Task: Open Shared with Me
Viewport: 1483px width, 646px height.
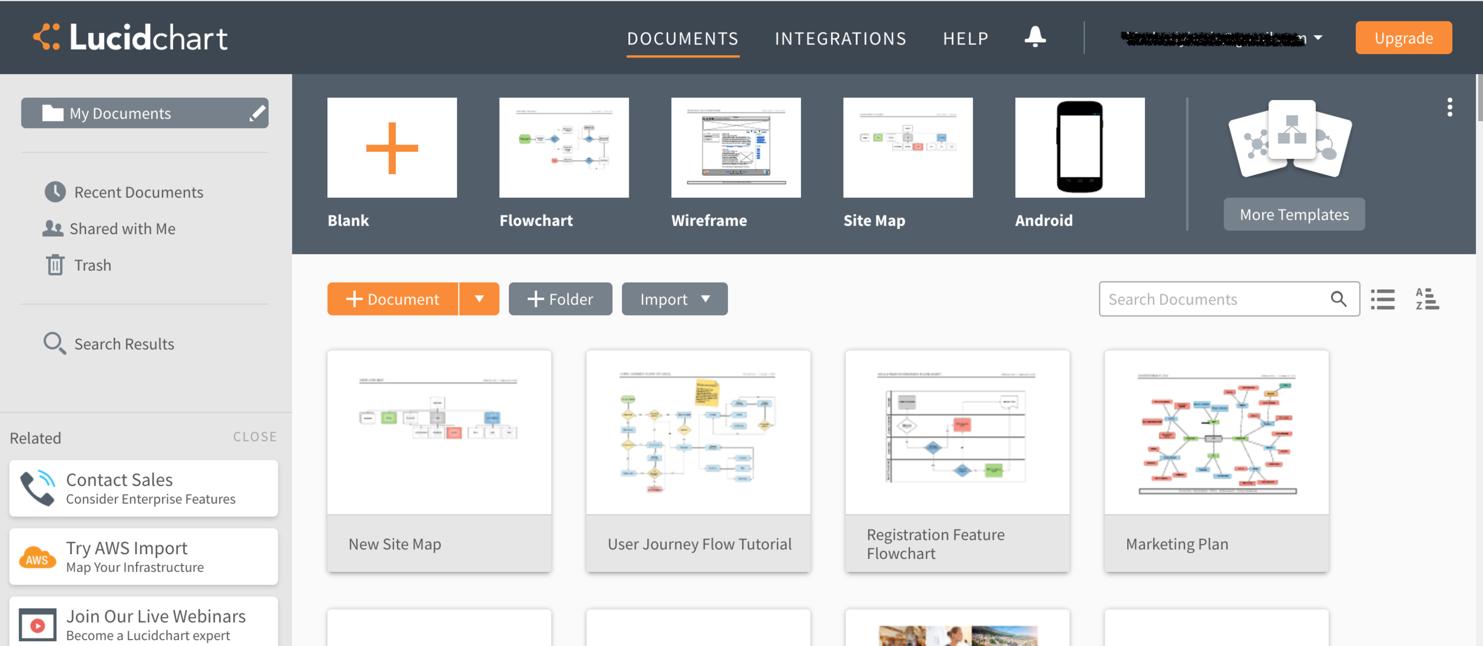Action: tap(123, 228)
